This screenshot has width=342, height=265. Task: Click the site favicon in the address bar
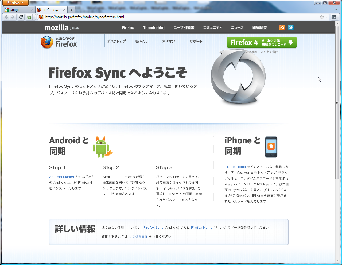pos(41,17)
